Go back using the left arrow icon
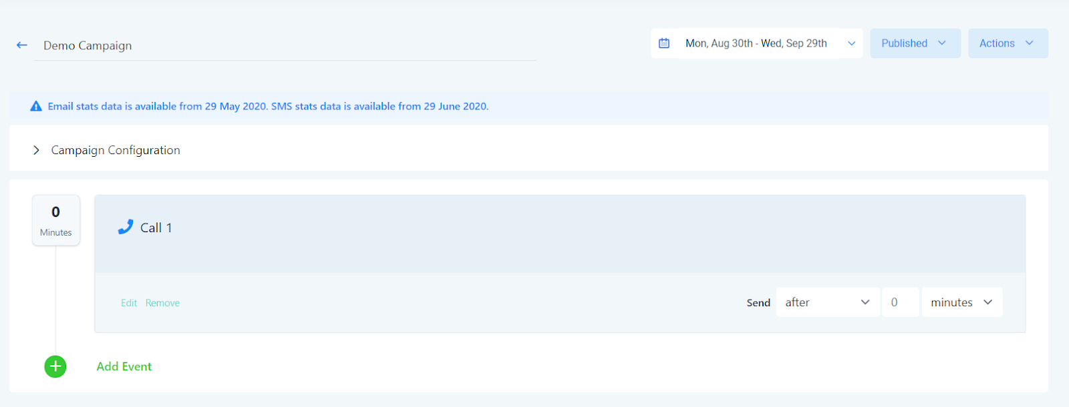 22,45
